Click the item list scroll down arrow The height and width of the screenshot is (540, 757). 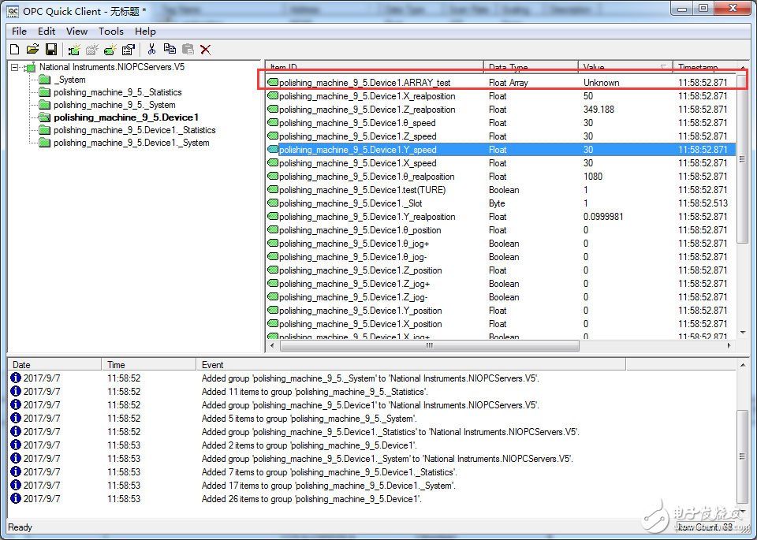click(743, 333)
